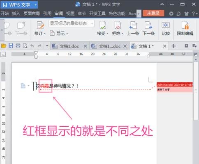This screenshot has height=164, width=199.
Task: Add a new document tab with plus
Action: click(x=174, y=46)
